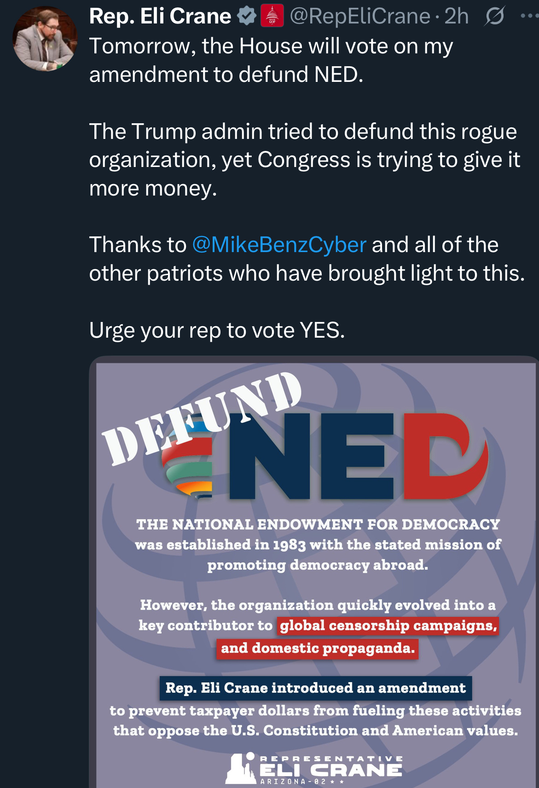Click the Representative Eli Crane Arizona-02 logo
This screenshot has height=788, width=539.
314,769
